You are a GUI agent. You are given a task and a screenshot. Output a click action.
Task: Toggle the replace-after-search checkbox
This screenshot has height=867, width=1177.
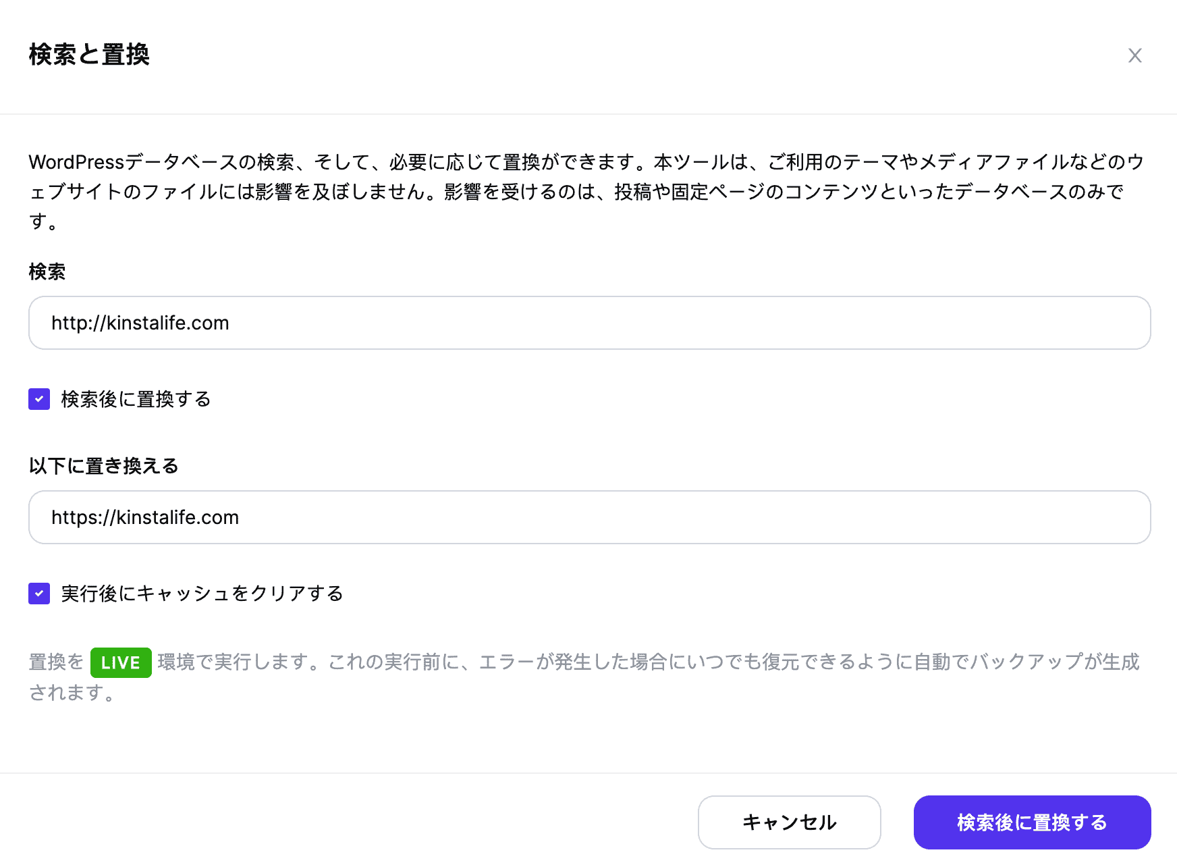point(39,399)
